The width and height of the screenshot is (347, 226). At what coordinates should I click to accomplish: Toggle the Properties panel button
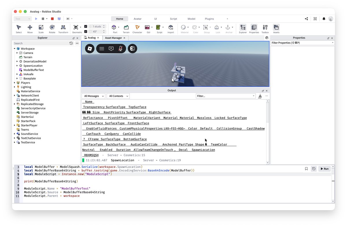pyautogui.click(x=254, y=29)
